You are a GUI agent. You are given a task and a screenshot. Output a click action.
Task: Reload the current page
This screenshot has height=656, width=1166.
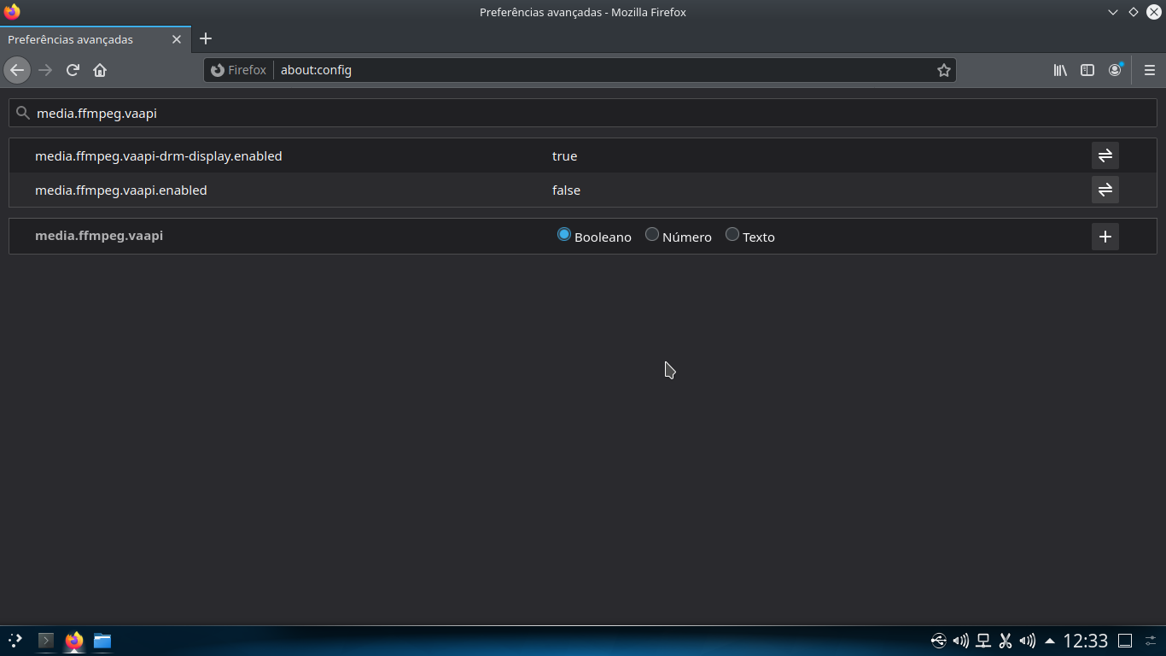[73, 70]
